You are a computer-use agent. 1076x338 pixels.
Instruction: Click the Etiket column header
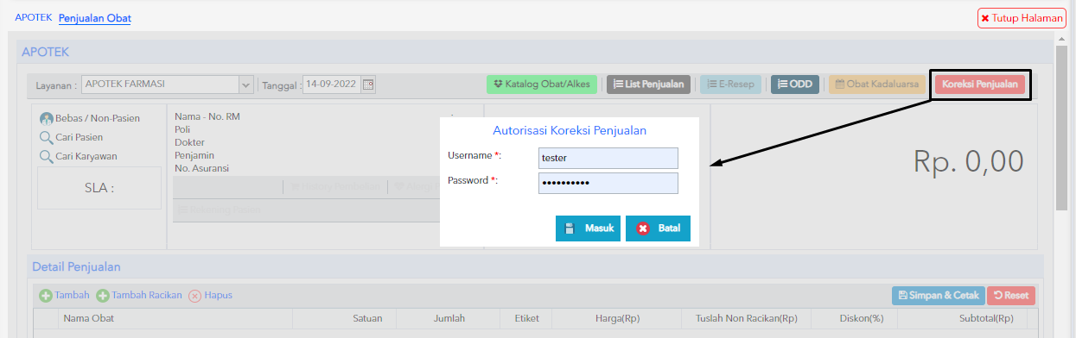pos(527,319)
